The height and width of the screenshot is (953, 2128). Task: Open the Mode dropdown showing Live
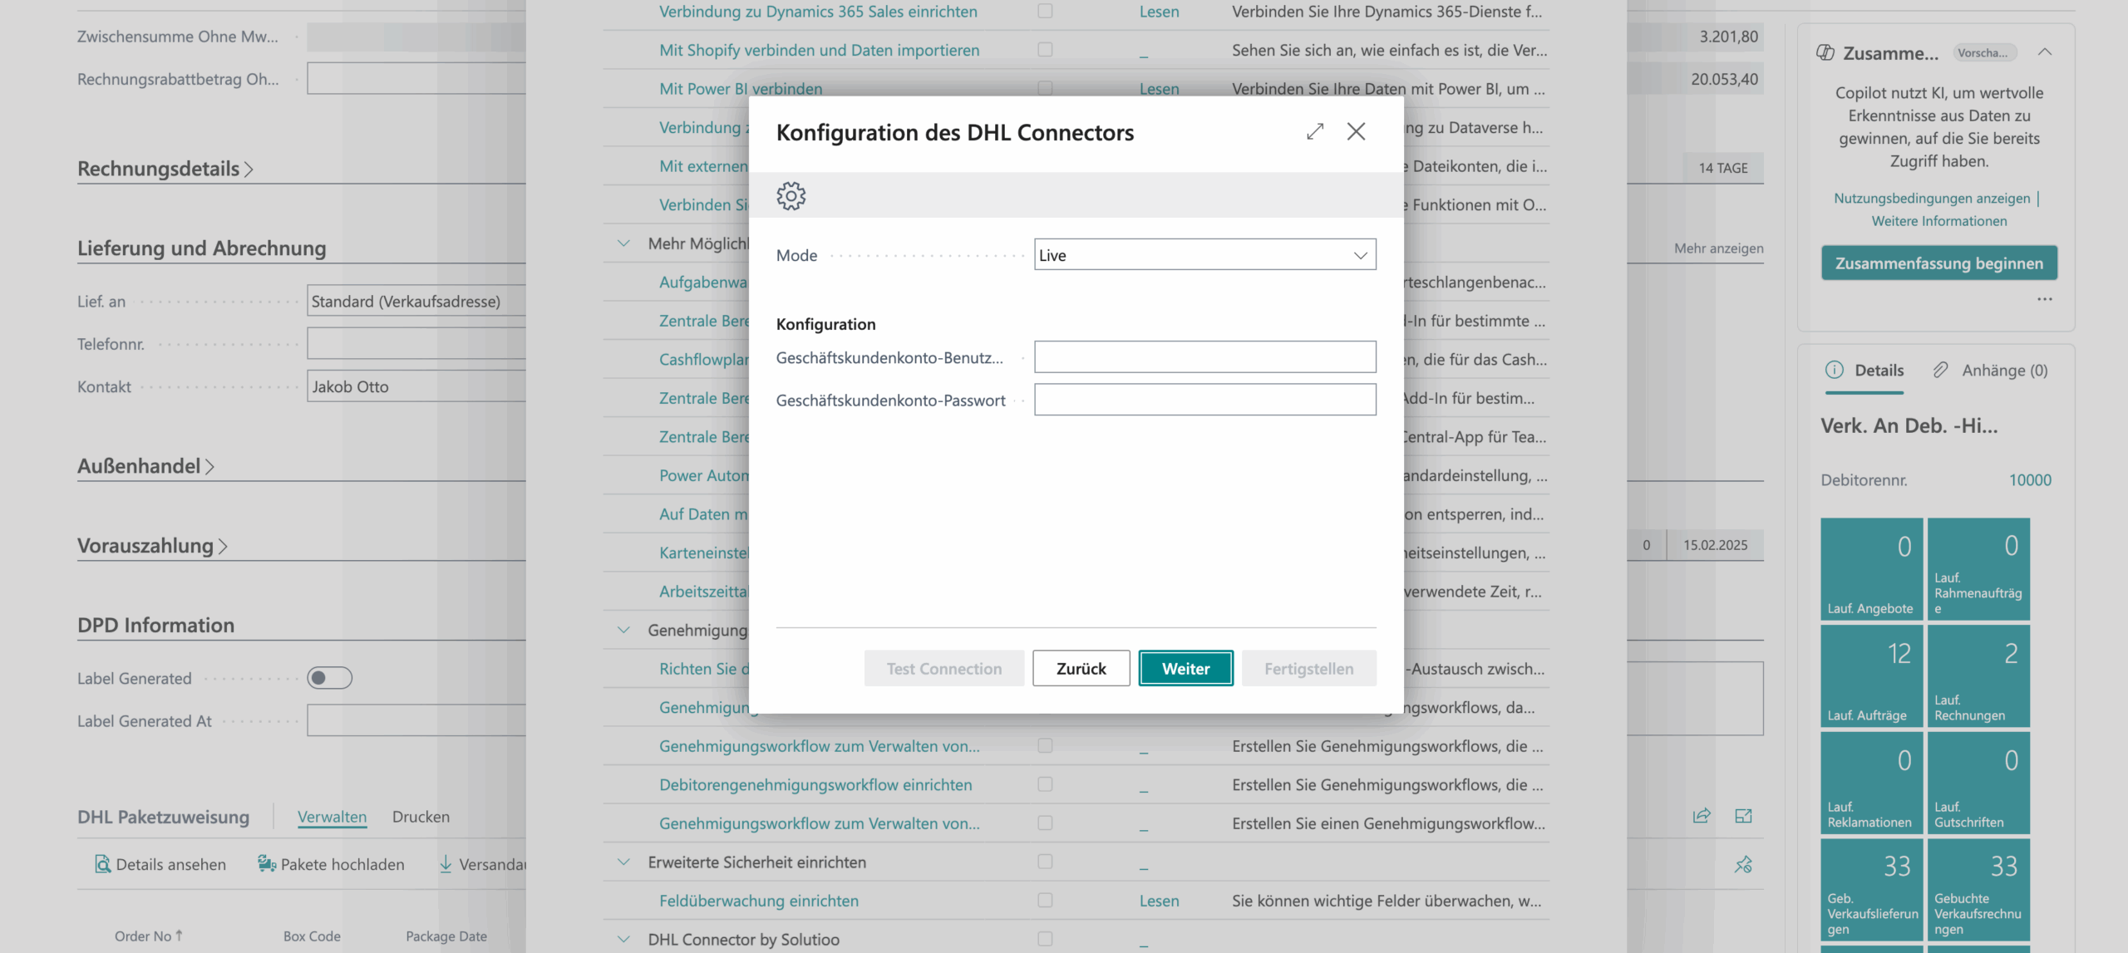(1204, 255)
